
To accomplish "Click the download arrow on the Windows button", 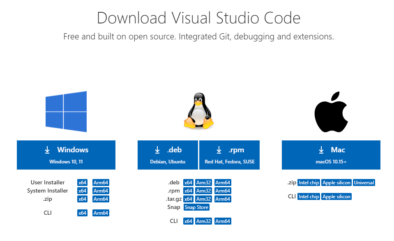I will [47, 149].
